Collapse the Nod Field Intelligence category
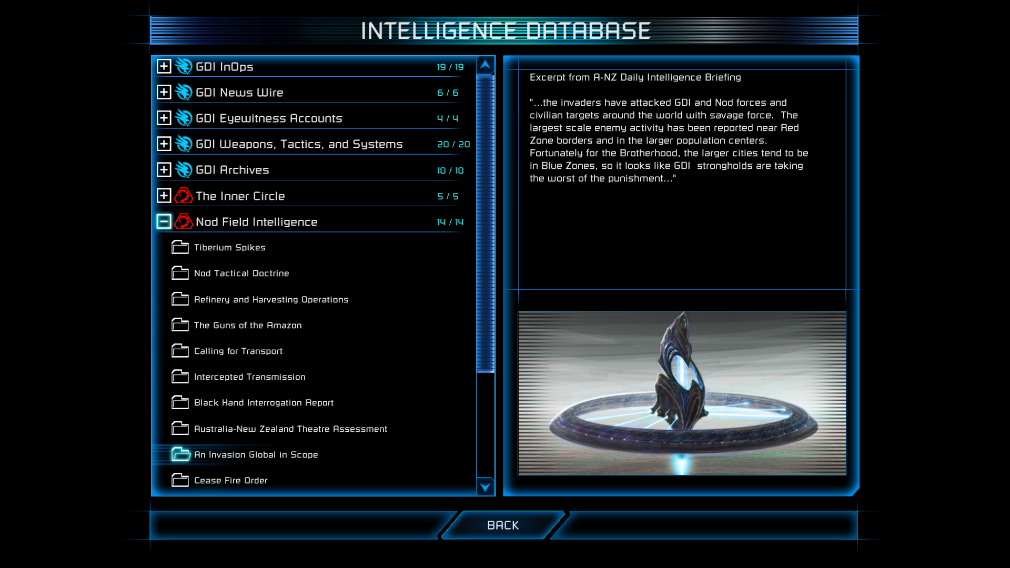Image resolution: width=1010 pixels, height=568 pixels. (164, 221)
